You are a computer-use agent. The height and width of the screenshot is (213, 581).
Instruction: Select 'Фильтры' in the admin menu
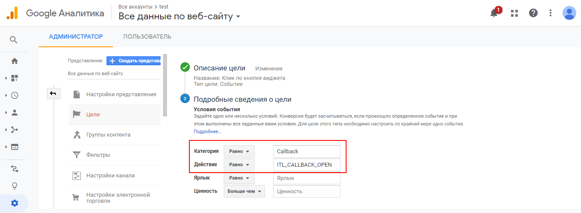[98, 155]
